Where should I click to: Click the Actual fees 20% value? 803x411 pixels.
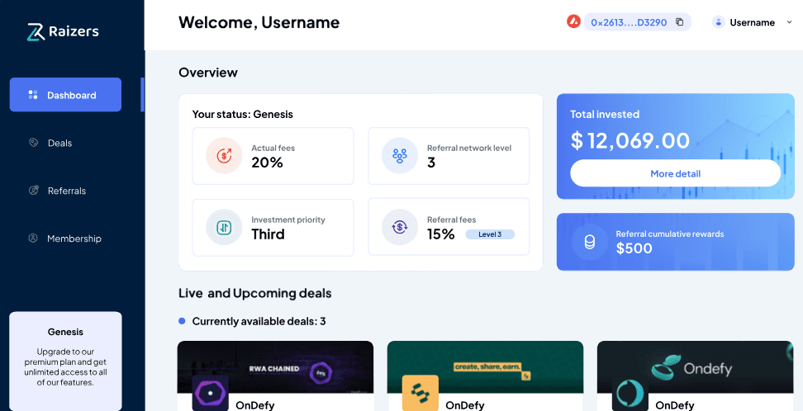(x=267, y=163)
